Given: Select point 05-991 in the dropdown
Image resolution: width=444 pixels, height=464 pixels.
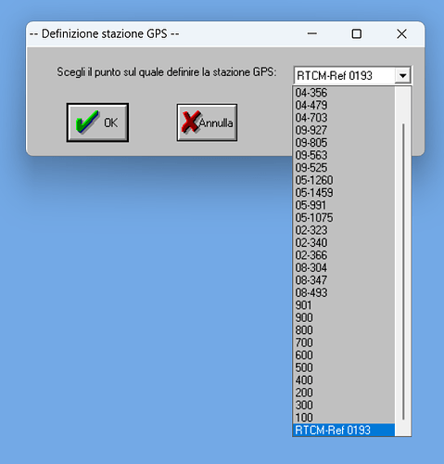Looking at the screenshot, I should [344, 205].
